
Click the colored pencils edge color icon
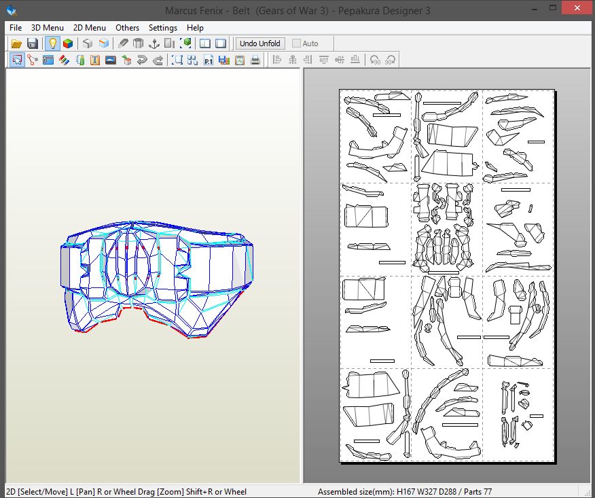tap(64, 60)
